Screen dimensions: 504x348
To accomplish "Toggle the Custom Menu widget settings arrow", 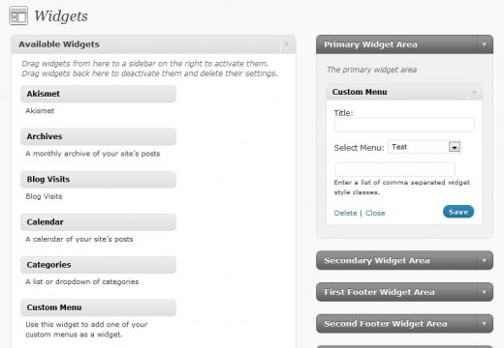I will (x=474, y=93).
